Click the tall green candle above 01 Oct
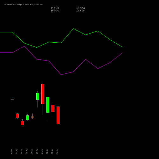159x159 pixels. tap(48, 105)
